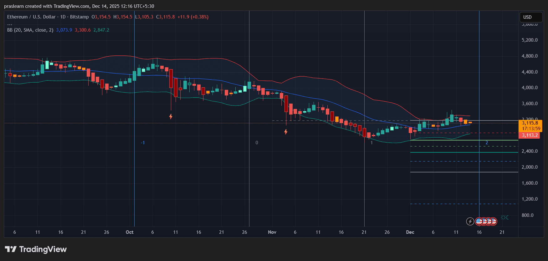Click the blue cycle label 2 on chart

pos(487,143)
